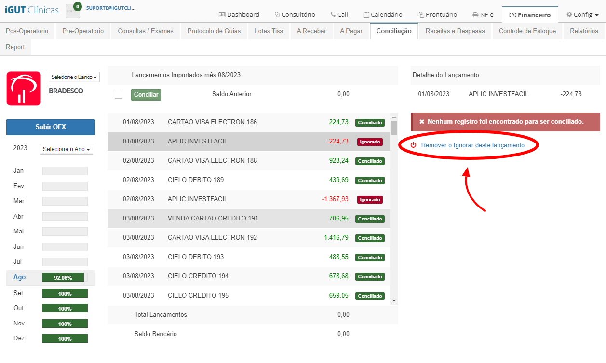The image size is (606, 363).
Task: Click the power icon beside Remover o Ignorar
Action: pos(413,145)
